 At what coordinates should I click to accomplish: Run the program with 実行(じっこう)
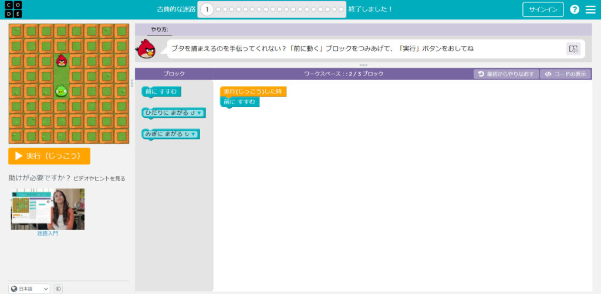click(x=49, y=156)
